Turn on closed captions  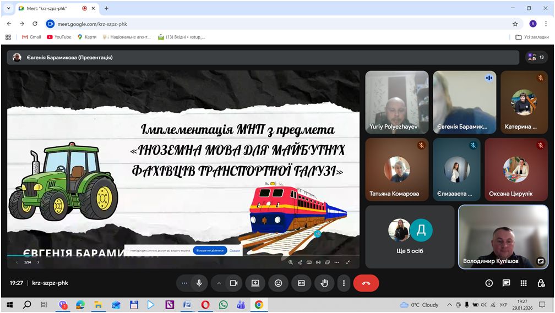click(301, 283)
